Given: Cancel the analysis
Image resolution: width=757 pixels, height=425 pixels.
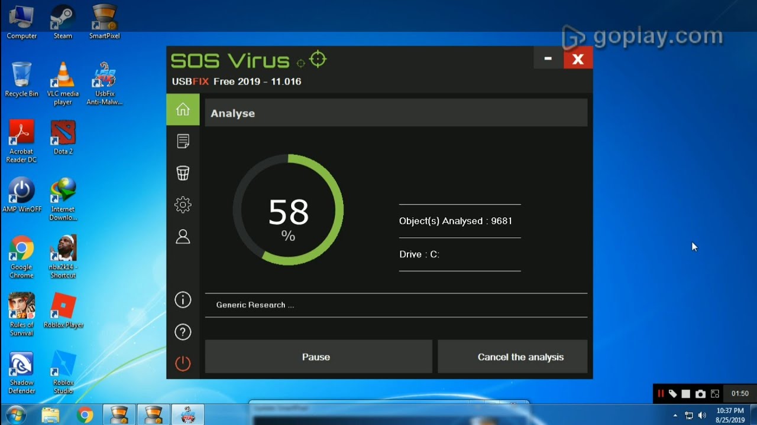Looking at the screenshot, I should tap(512, 357).
